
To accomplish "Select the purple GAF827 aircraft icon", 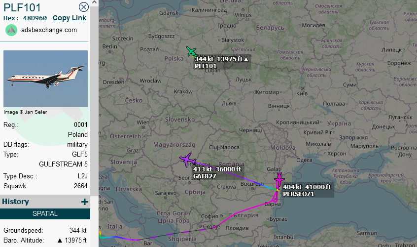I will point(188,160).
